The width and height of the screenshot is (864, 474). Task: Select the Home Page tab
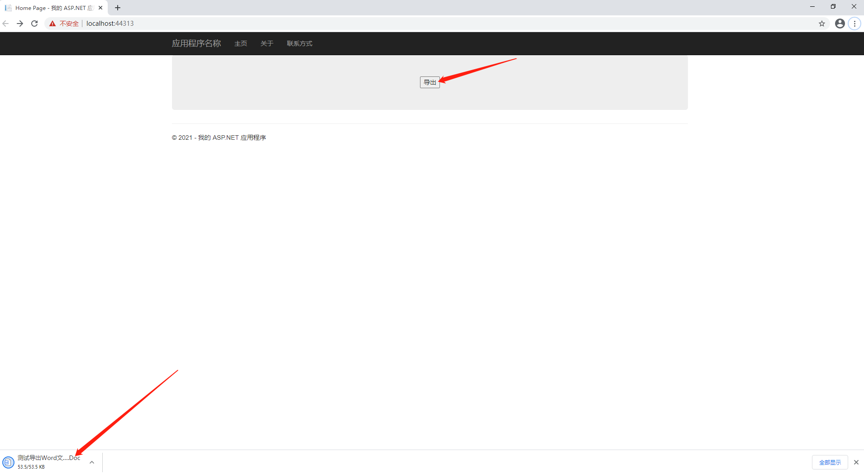[53, 8]
